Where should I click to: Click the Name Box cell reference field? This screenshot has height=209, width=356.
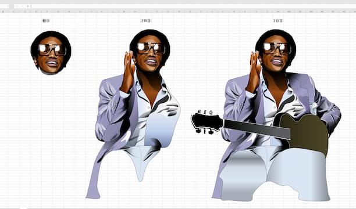pos(3,6)
